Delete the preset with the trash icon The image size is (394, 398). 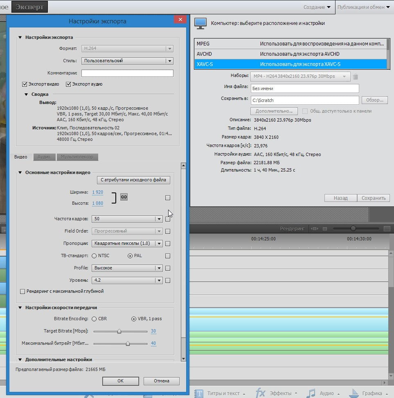[356, 77]
